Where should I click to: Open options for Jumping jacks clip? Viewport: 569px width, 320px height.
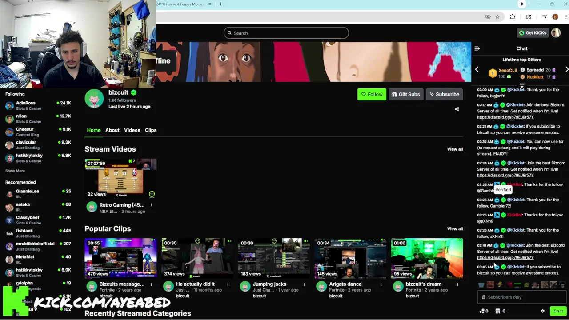[305, 284]
